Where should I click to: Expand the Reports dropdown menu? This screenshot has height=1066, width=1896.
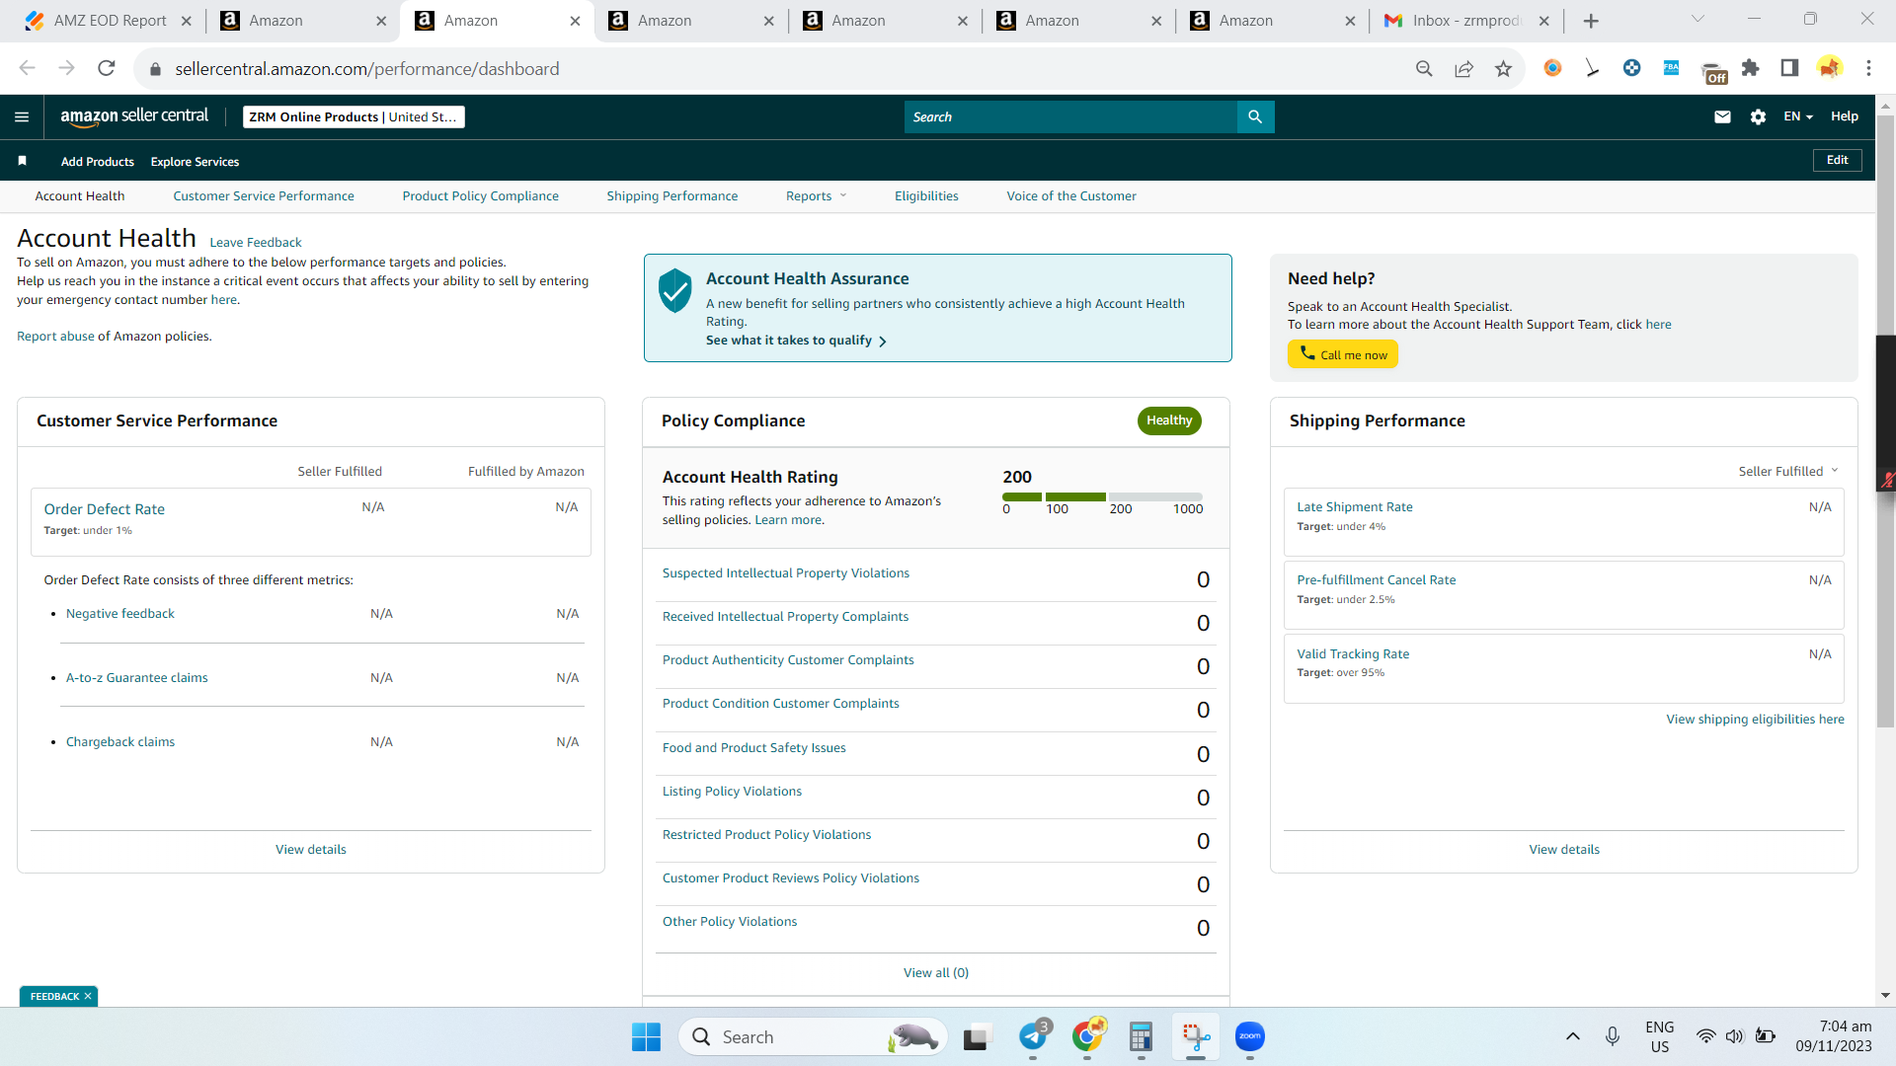point(817,195)
